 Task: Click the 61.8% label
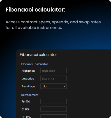click(26, 109)
